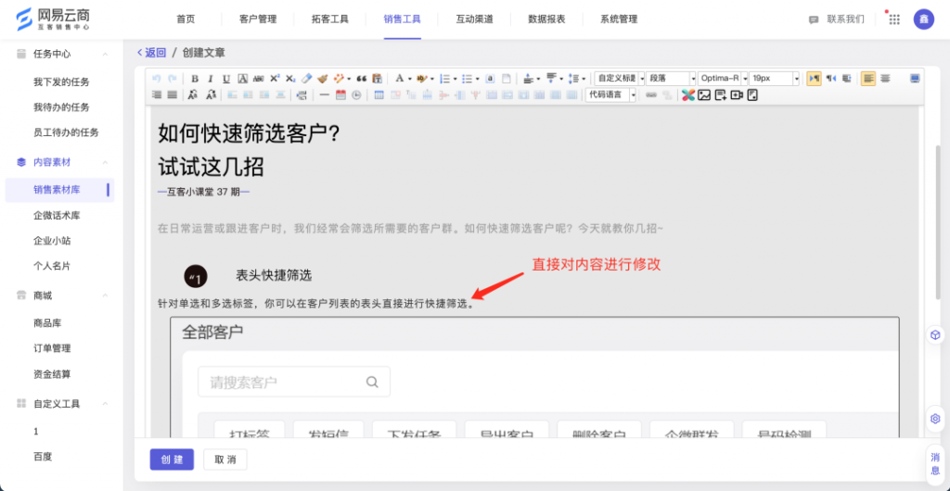Apply bold formatting in editor toolbar

click(x=195, y=79)
